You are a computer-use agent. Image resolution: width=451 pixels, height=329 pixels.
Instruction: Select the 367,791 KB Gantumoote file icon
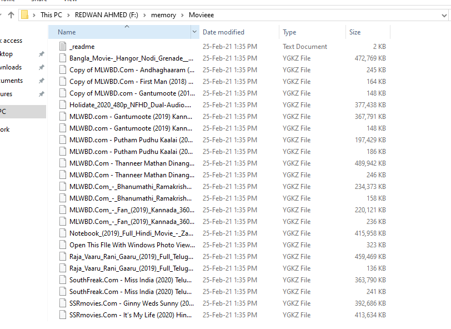(x=63, y=116)
